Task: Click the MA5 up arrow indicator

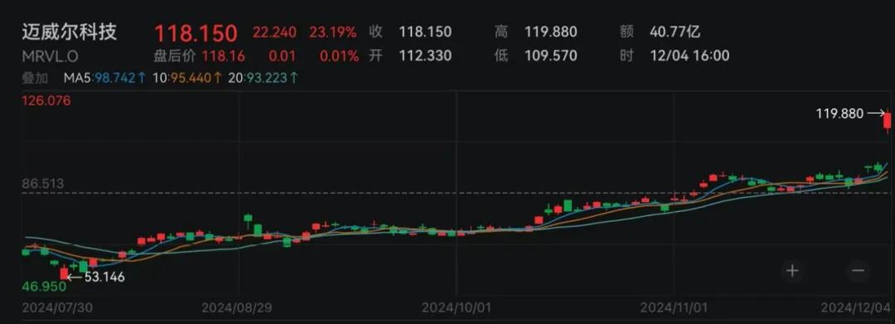Action: (141, 78)
